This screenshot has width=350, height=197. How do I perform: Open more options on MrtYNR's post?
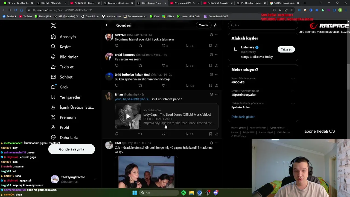(217, 35)
